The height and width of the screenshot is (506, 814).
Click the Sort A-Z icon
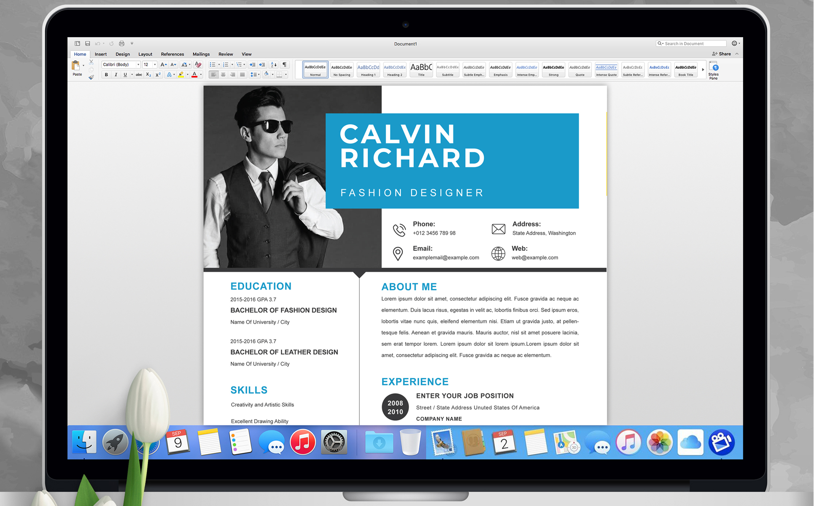pyautogui.click(x=274, y=65)
